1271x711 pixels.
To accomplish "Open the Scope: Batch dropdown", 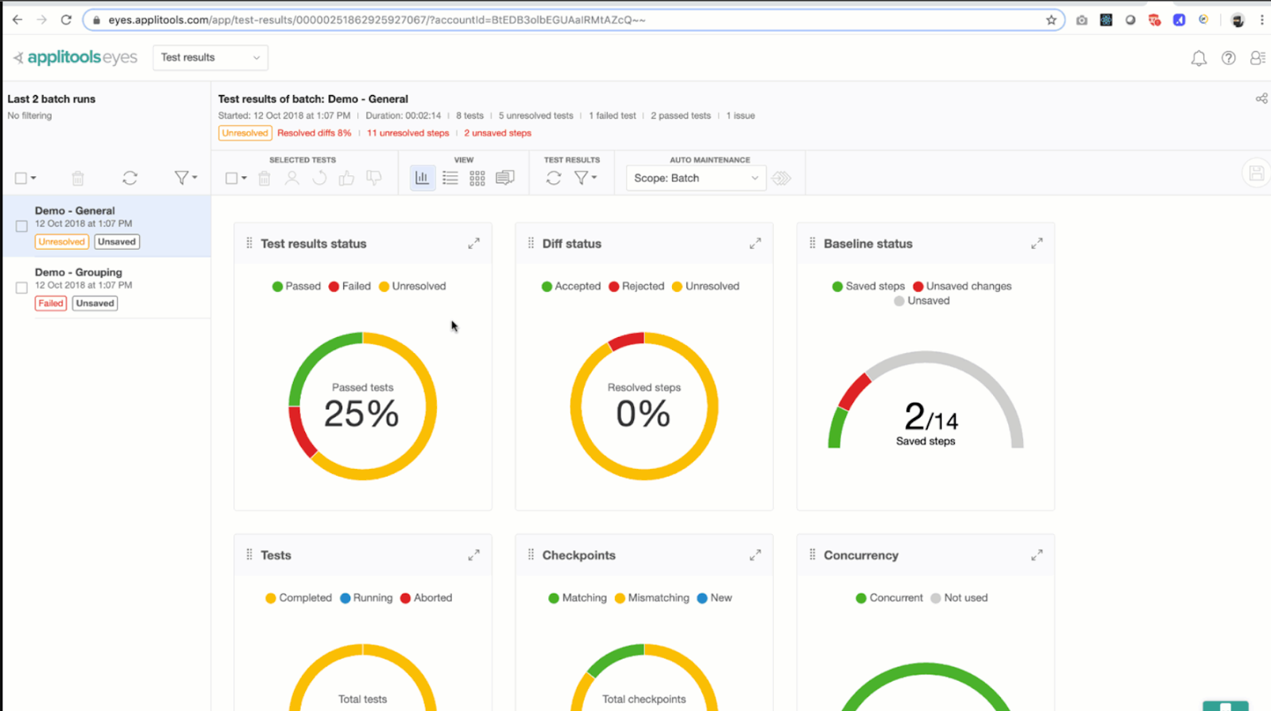I will [x=696, y=179].
